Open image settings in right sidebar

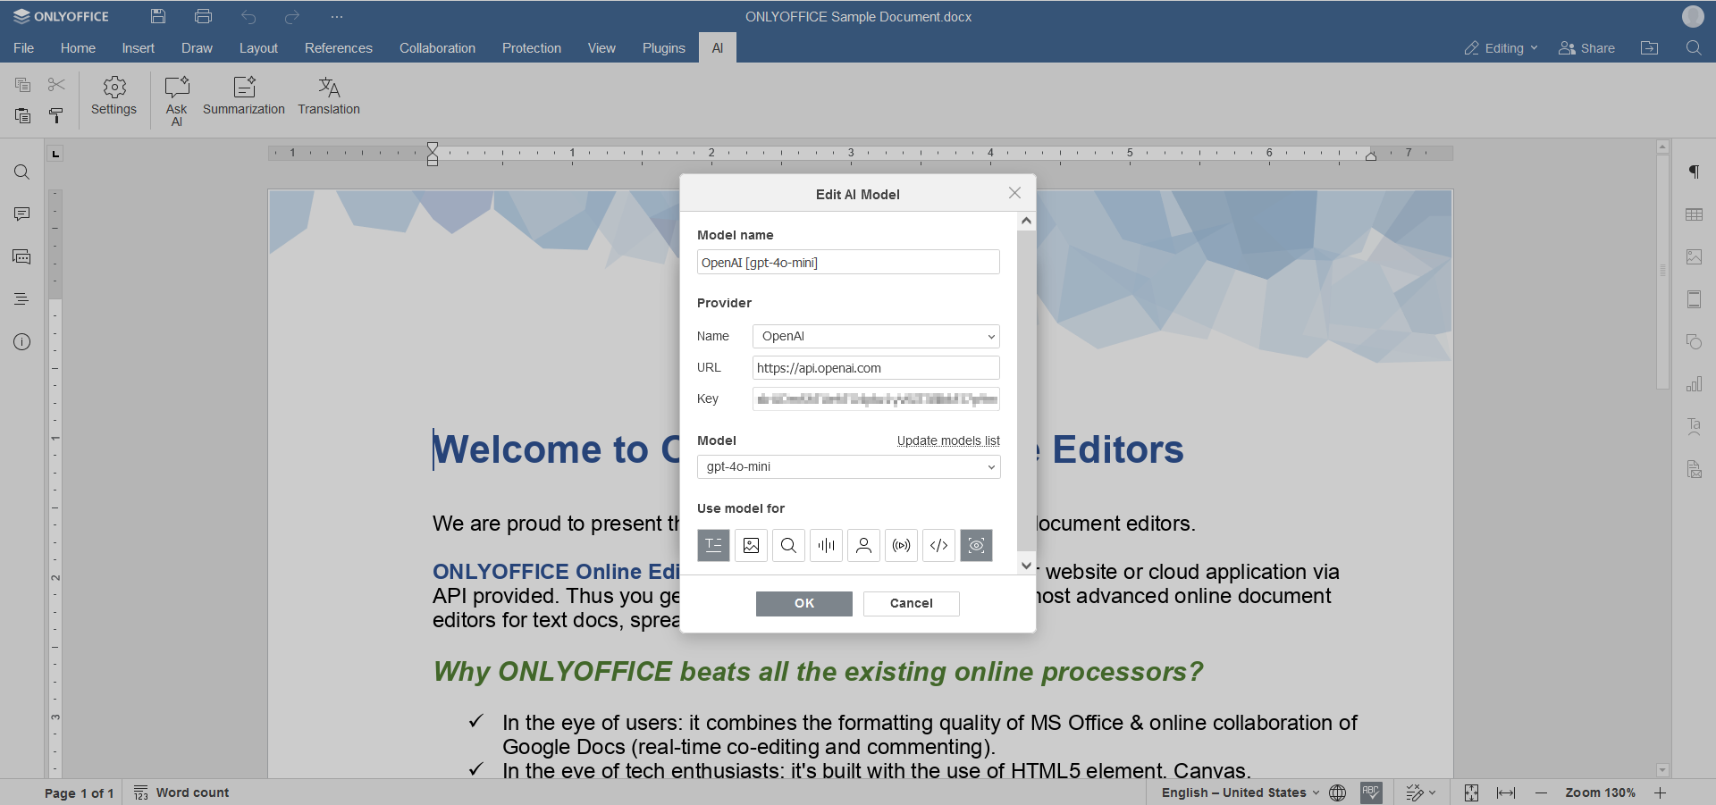[1694, 256]
